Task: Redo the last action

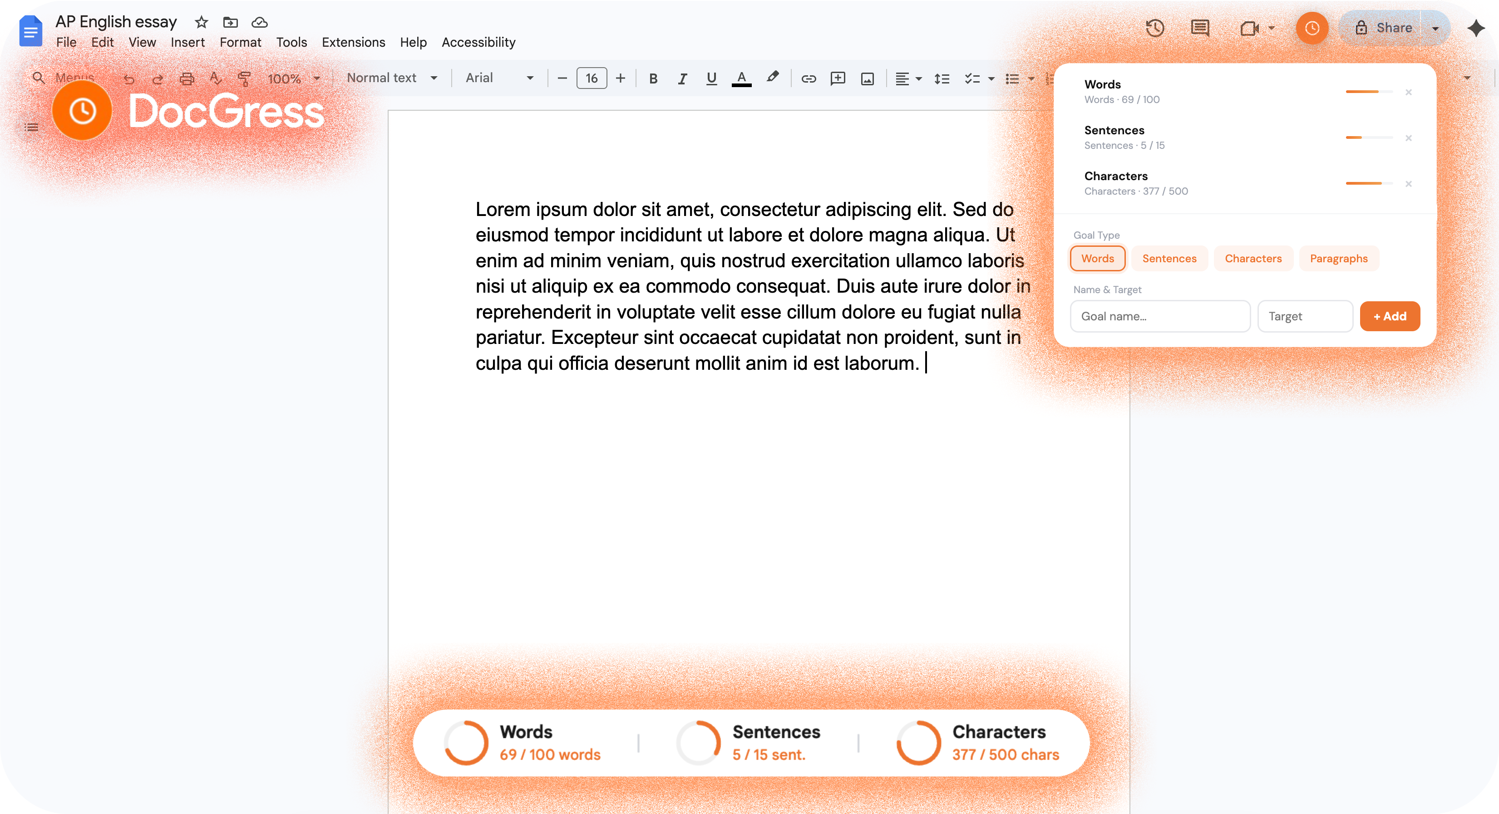Action: pyautogui.click(x=158, y=78)
